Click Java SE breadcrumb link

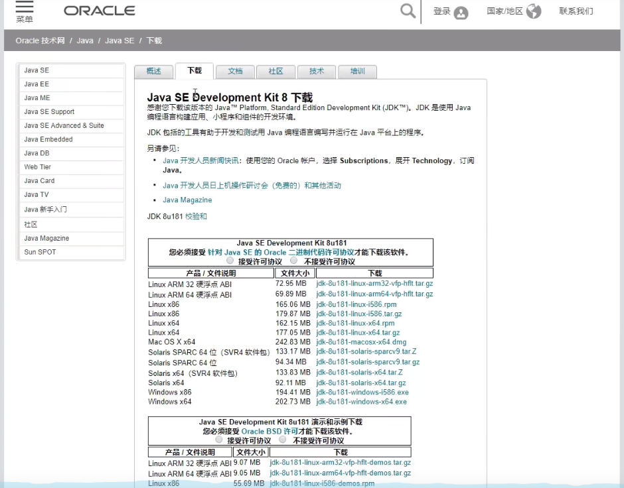(119, 40)
